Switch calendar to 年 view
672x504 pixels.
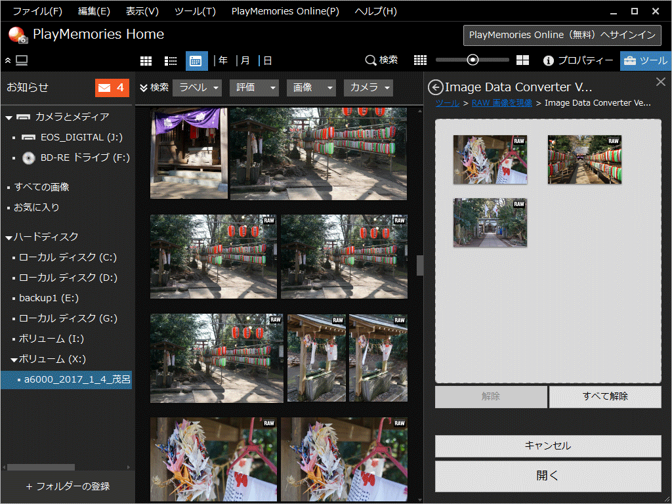click(x=223, y=60)
